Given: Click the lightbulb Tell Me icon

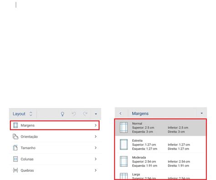Looking at the screenshot, I should [x=62, y=114].
